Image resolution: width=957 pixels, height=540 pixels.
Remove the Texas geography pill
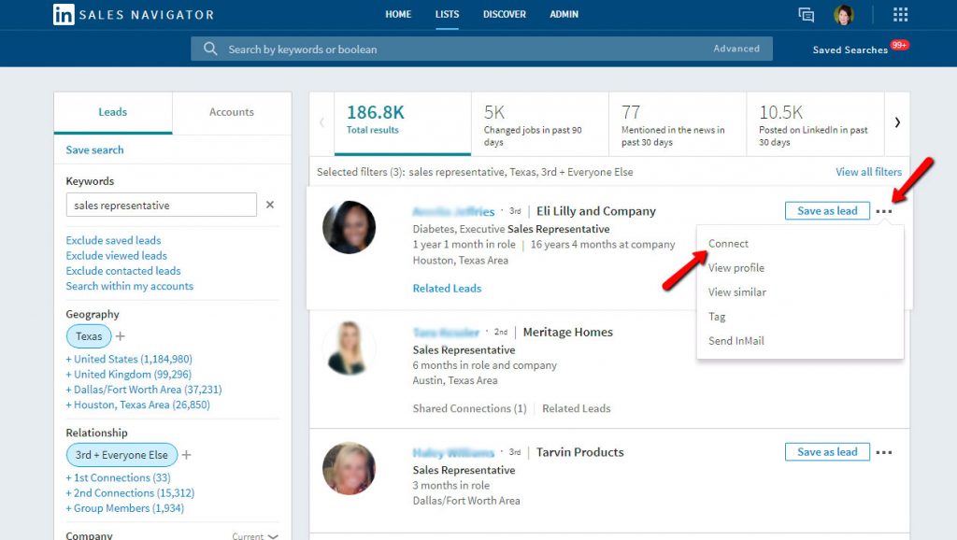(x=89, y=336)
